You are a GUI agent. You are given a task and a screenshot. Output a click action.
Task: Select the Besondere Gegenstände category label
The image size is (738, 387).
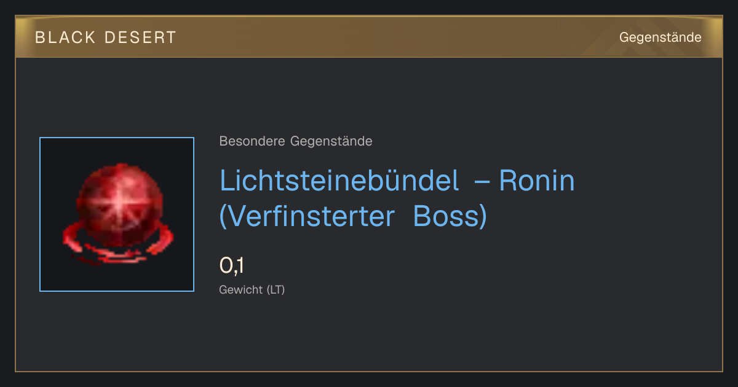tap(296, 141)
